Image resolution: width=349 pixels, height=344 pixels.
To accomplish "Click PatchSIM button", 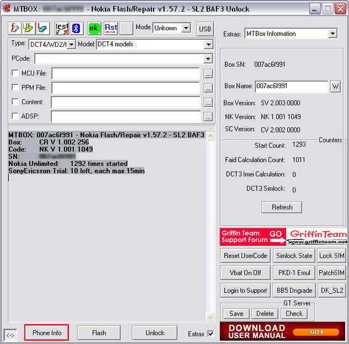I will point(332,273).
